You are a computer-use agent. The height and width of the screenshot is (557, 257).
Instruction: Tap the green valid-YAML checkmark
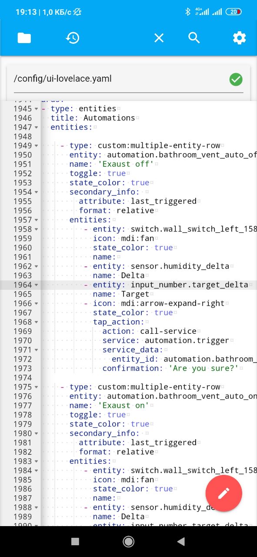click(x=236, y=79)
